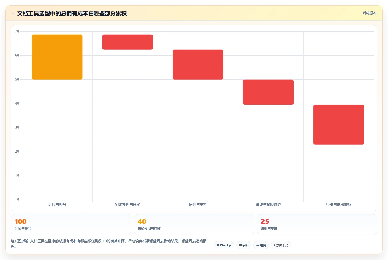Click the y-axis value 30
The height and width of the screenshot is (260, 388).
click(17, 128)
